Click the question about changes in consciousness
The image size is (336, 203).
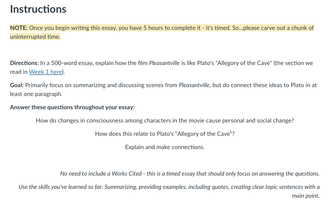165,121
